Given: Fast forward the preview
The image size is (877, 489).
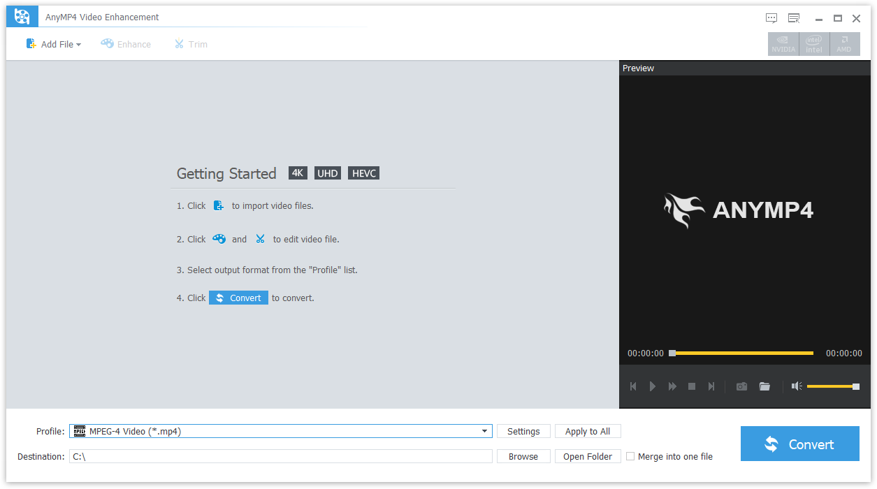Looking at the screenshot, I should 672,386.
